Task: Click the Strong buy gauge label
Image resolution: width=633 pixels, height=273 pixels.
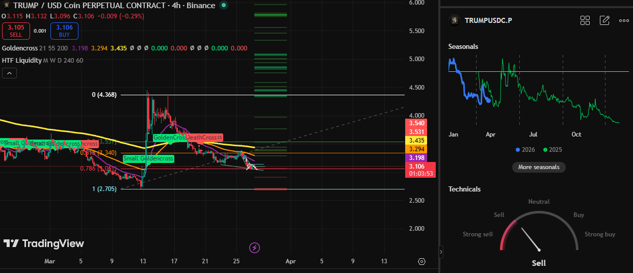Action: (600, 234)
